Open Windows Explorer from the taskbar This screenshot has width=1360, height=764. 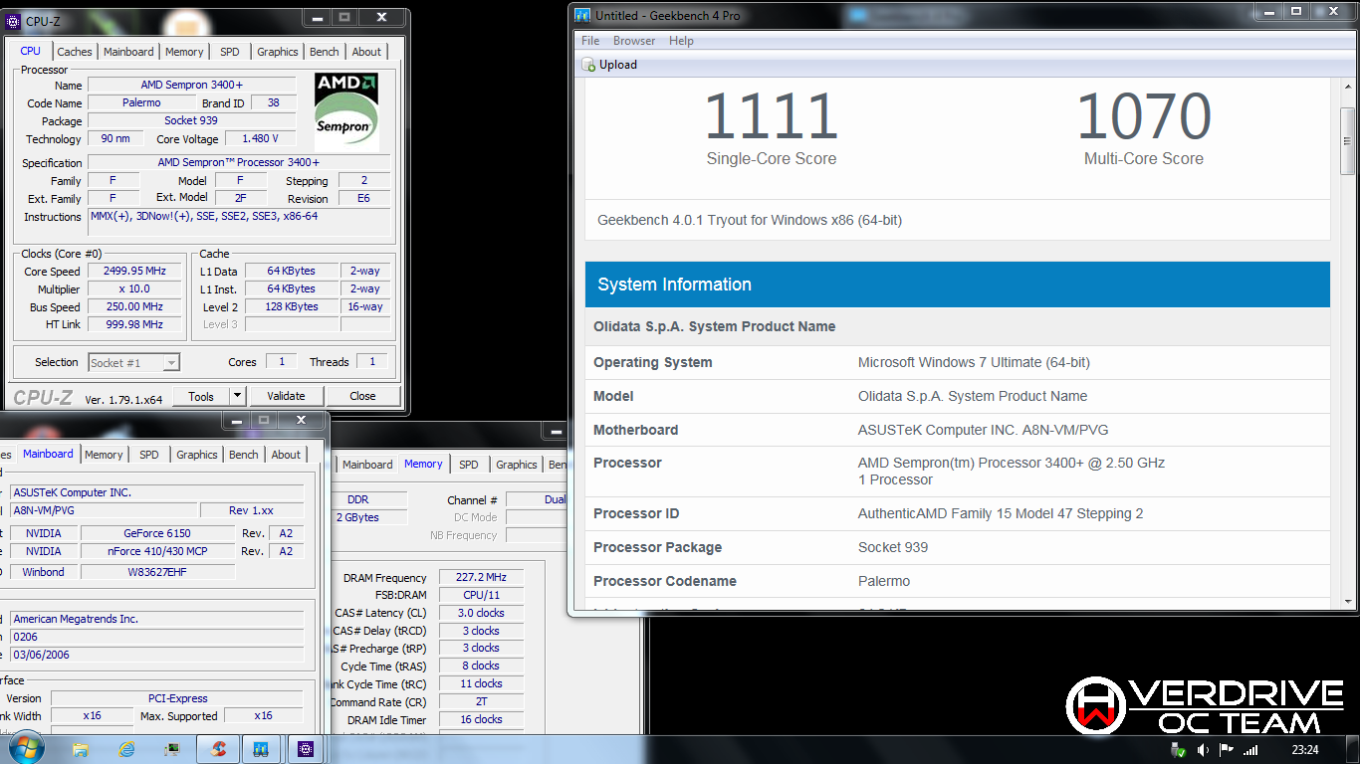pos(81,749)
